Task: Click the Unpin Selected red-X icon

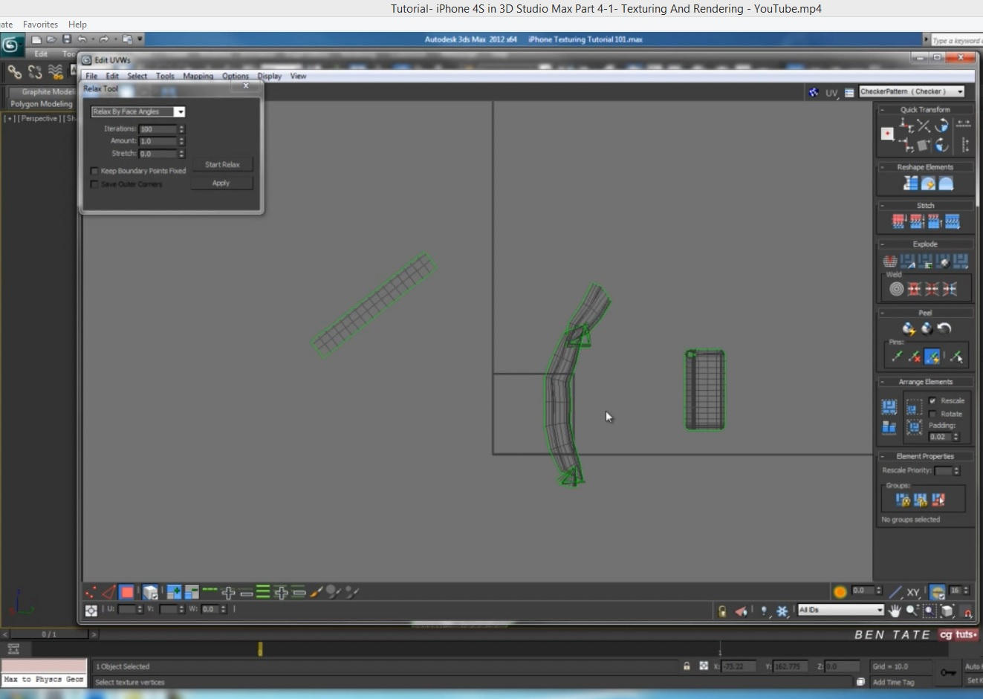Action: click(x=915, y=357)
